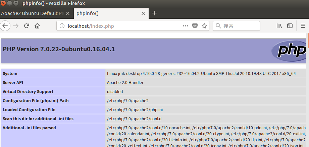Click /etc/php/7.0/apache2/php.ini value
The width and height of the screenshot is (309, 147).
(x=135, y=110)
